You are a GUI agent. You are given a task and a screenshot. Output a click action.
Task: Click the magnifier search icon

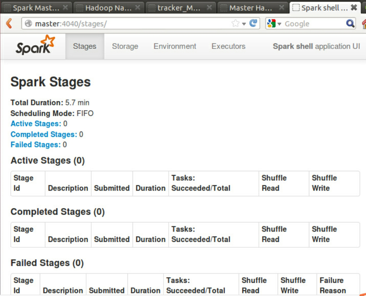(x=350, y=24)
